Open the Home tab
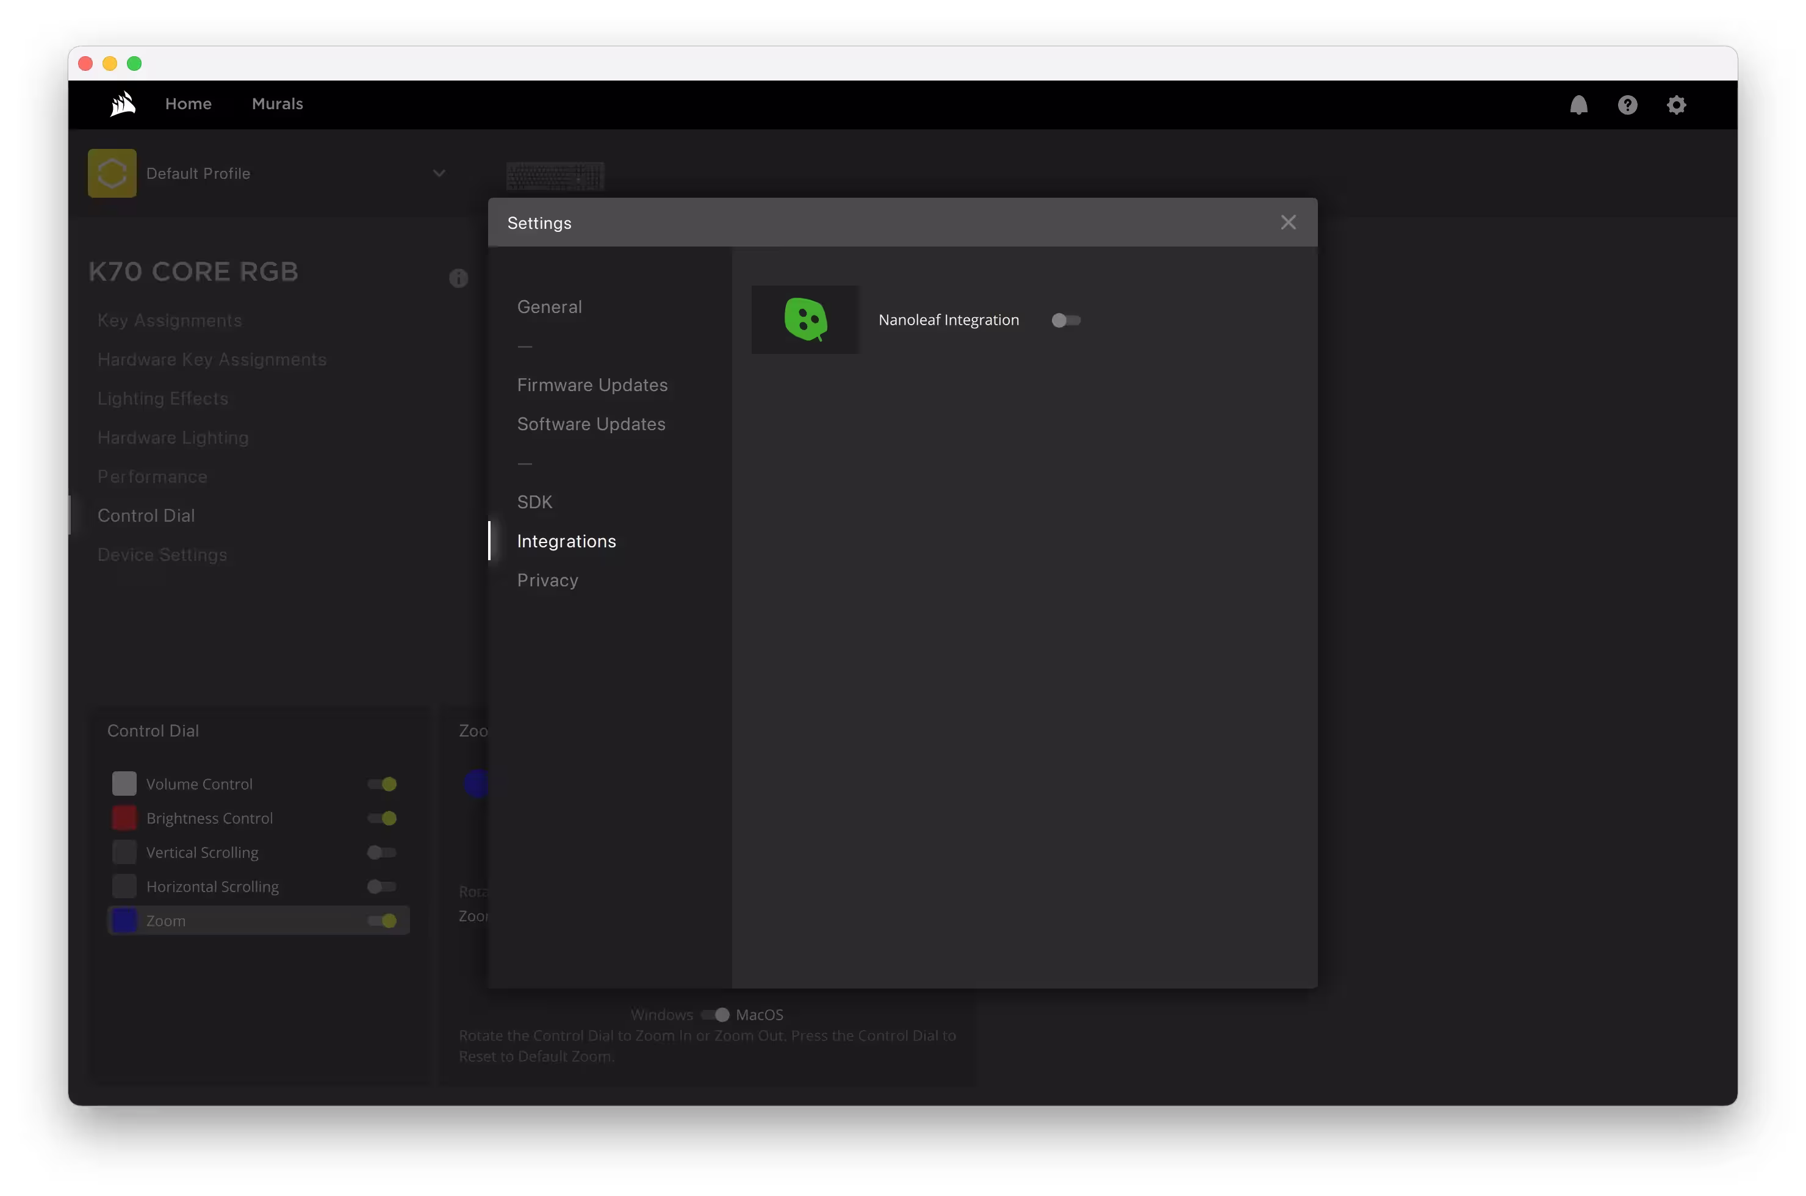This screenshot has width=1806, height=1196. (x=189, y=104)
